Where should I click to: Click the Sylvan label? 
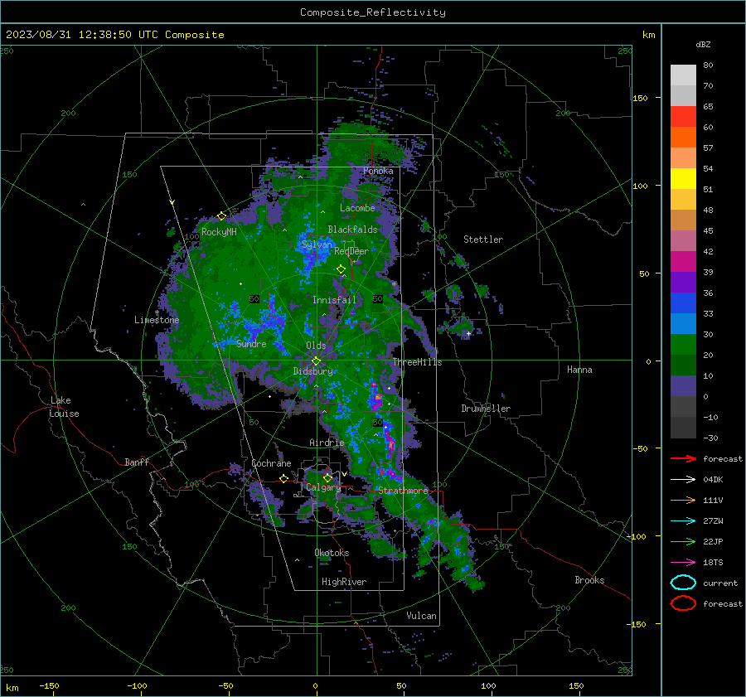pyautogui.click(x=317, y=244)
